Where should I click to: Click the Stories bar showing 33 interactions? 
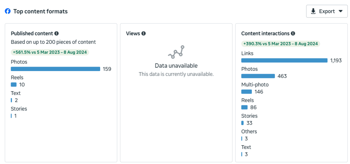(x=242, y=123)
